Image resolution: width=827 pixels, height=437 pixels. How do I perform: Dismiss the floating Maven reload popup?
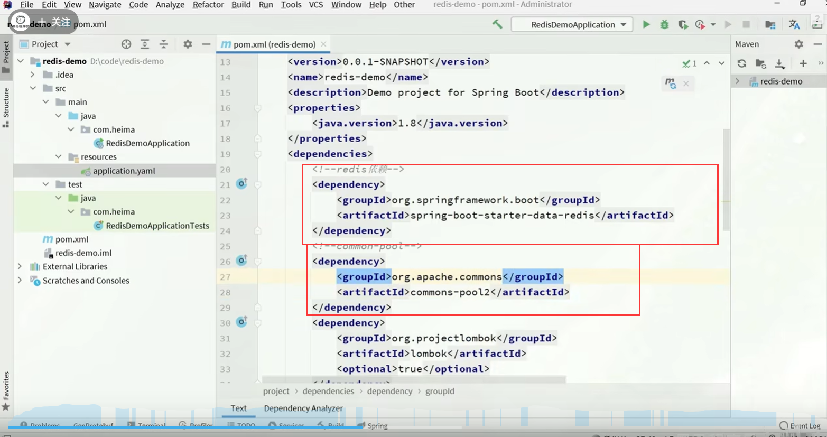pyautogui.click(x=686, y=83)
